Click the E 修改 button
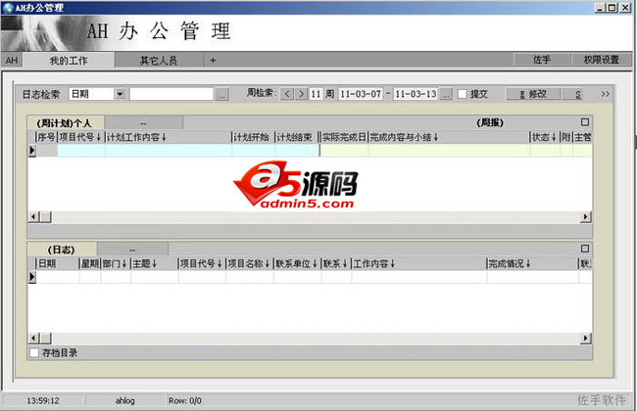 [533, 94]
